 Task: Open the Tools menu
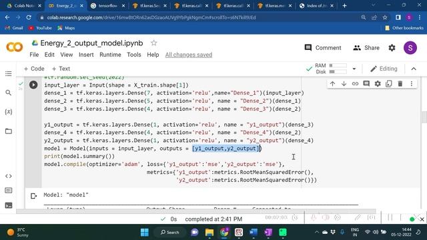(x=134, y=55)
